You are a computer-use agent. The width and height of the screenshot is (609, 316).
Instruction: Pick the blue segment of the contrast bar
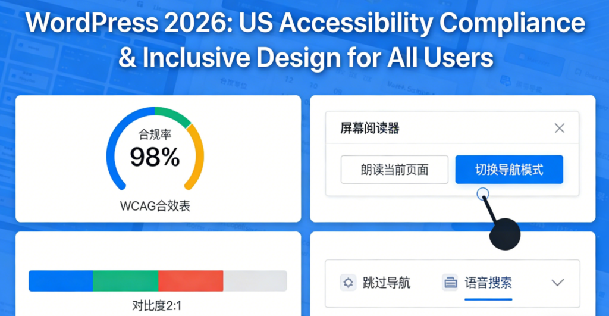pyautogui.click(x=61, y=281)
